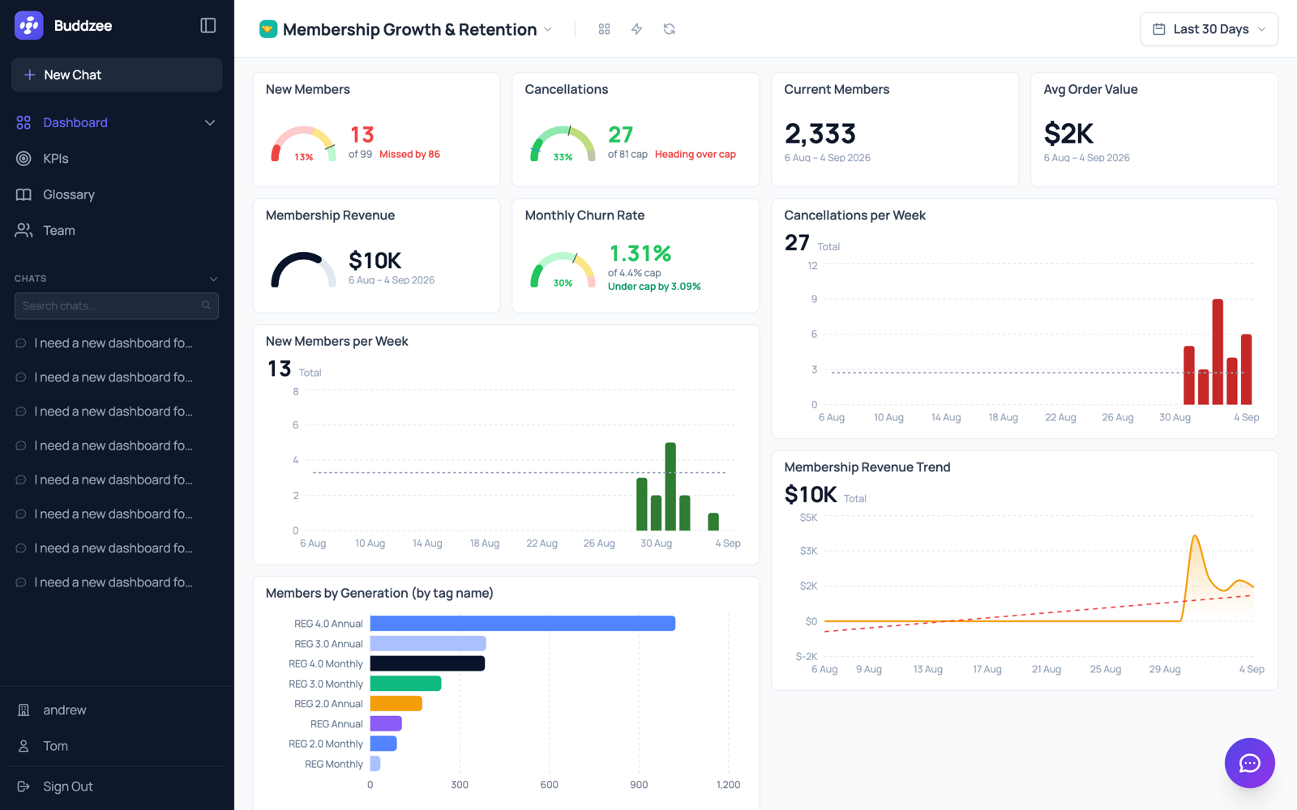Click the tallest green New Members bar
The height and width of the screenshot is (810, 1297).
click(x=670, y=487)
